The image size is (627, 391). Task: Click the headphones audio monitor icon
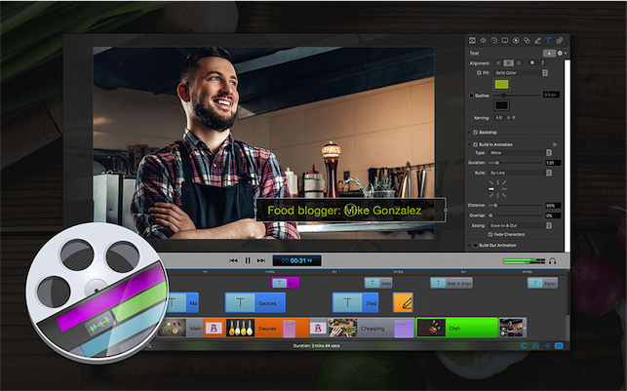click(x=553, y=261)
